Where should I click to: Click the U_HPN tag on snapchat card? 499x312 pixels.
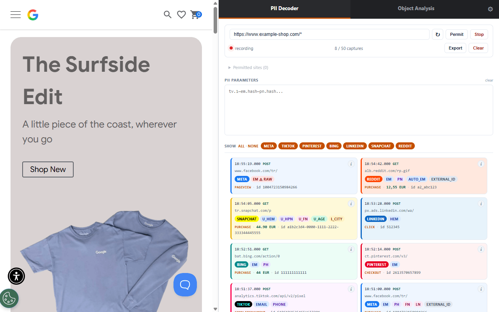287,219
